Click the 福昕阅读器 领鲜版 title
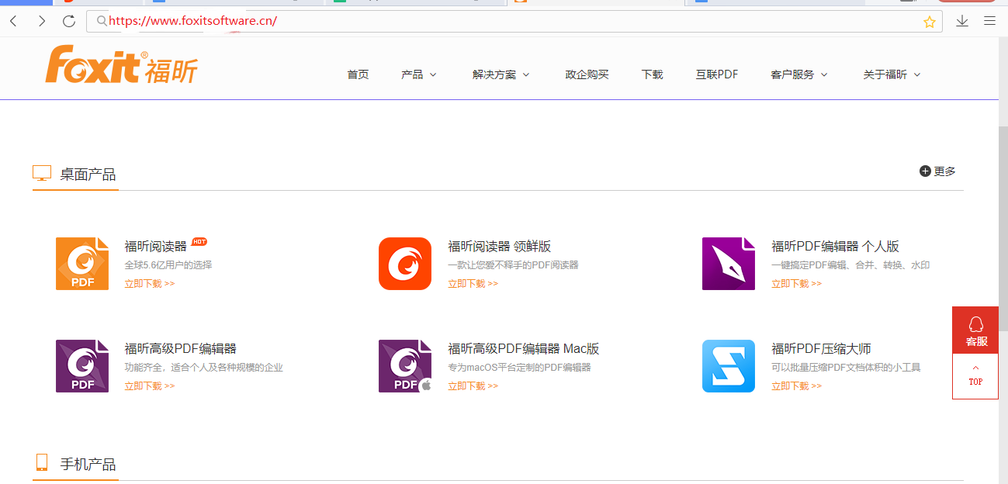 [499, 247]
